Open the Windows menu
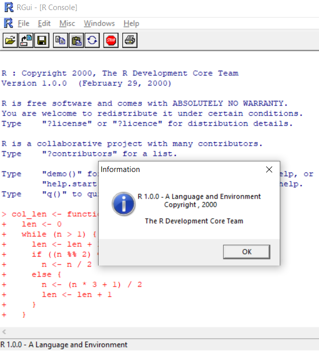319x351 pixels. click(99, 23)
